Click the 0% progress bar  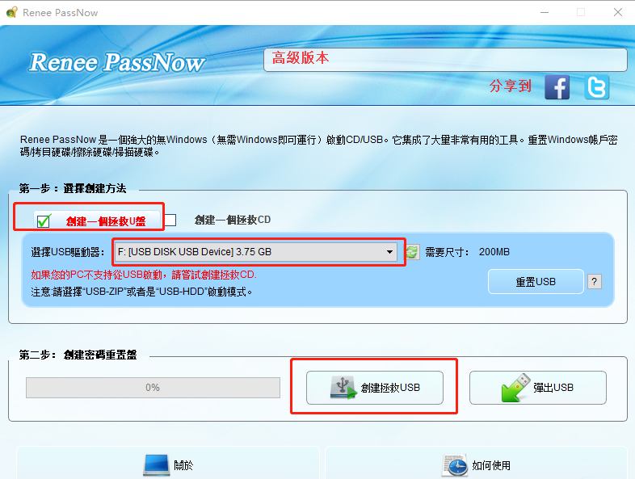click(x=153, y=388)
